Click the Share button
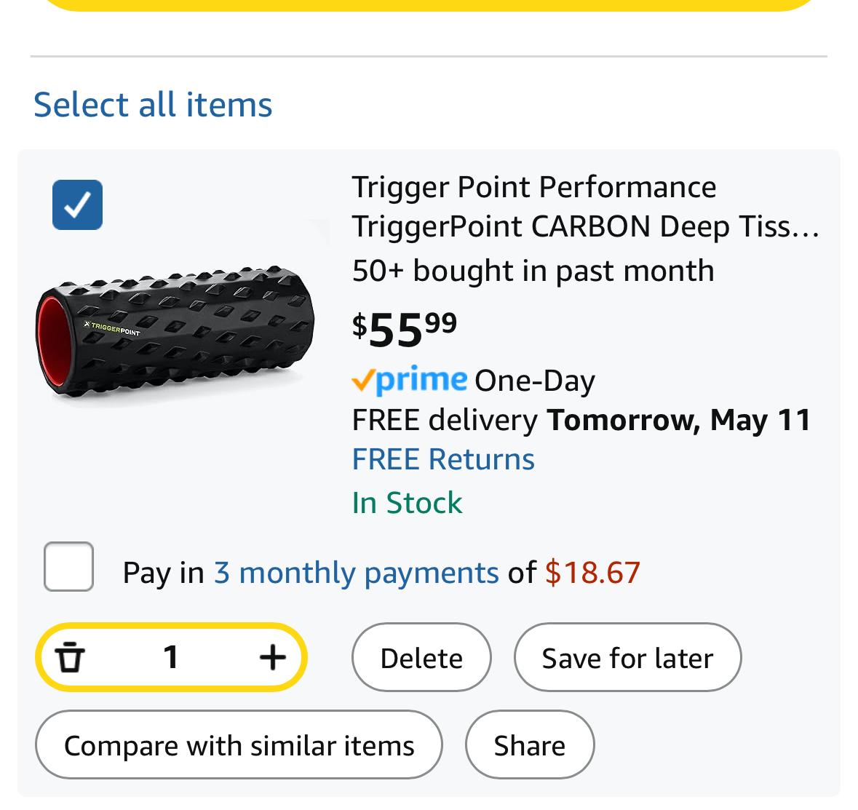 [530, 745]
